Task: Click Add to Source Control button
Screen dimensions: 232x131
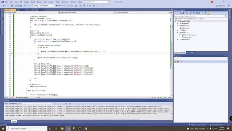Action: pos(198,125)
